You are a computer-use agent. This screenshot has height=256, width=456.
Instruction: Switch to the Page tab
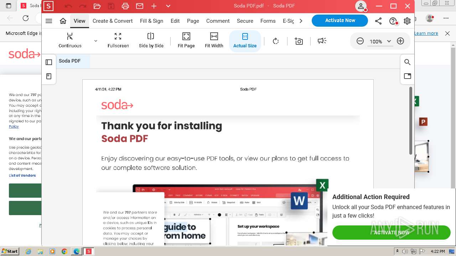tap(193, 21)
